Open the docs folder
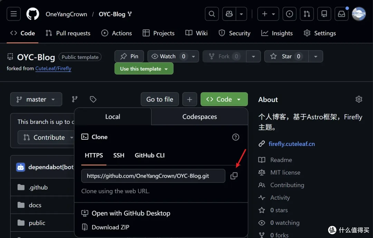 35,205
